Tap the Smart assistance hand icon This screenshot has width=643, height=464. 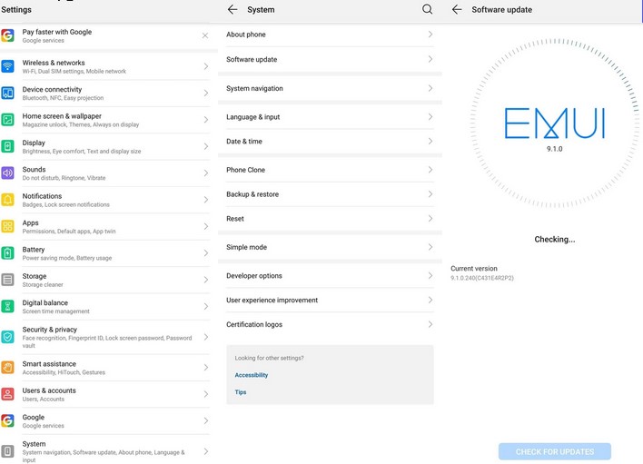point(7,367)
